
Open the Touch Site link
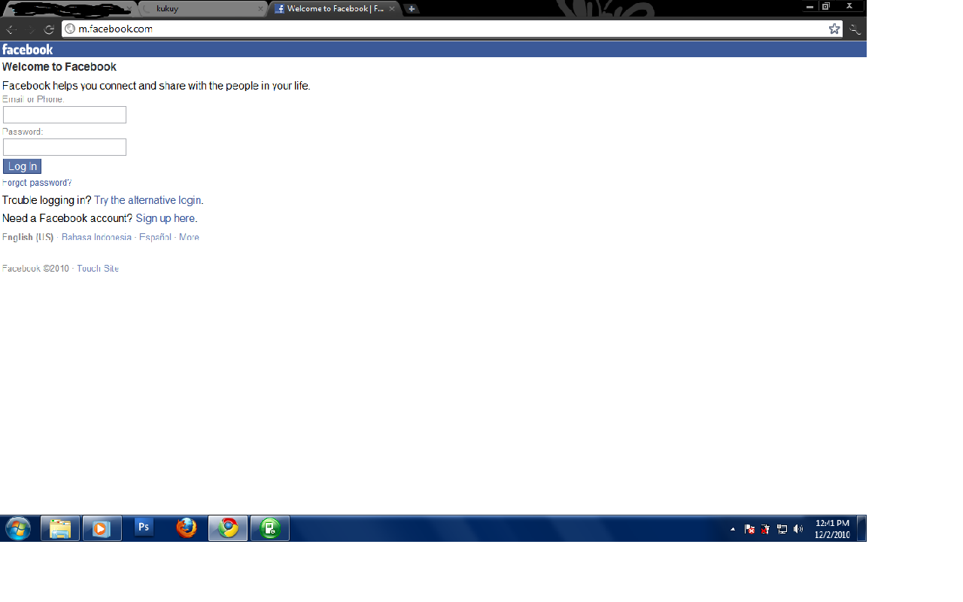[98, 269]
